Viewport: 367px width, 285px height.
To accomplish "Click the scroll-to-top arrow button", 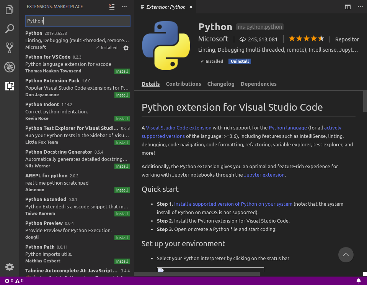I will pos(346,255).
